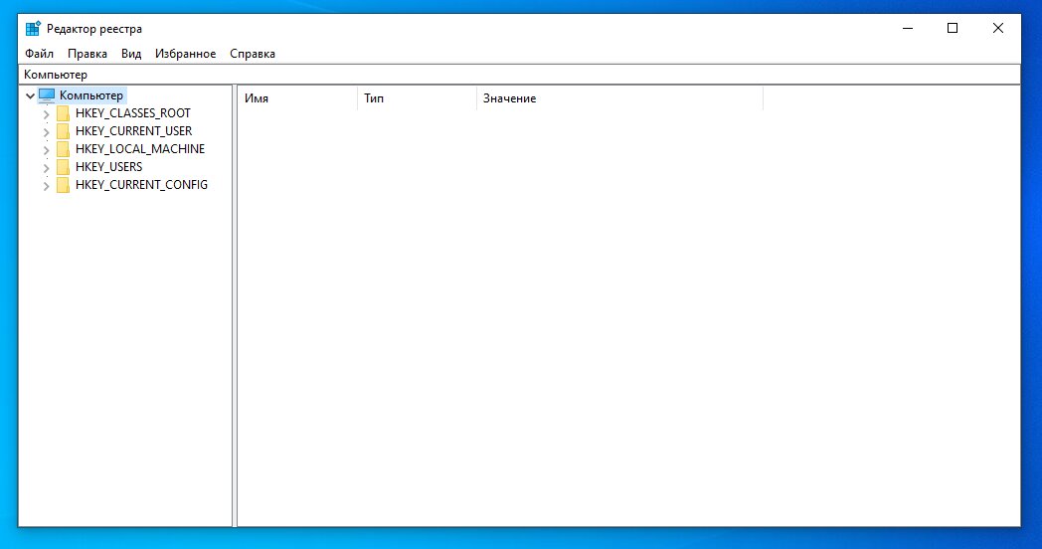This screenshot has height=549, width=1042.
Task: Expand the HKEY_LOCAL_MACHINE key
Action: [46, 150]
